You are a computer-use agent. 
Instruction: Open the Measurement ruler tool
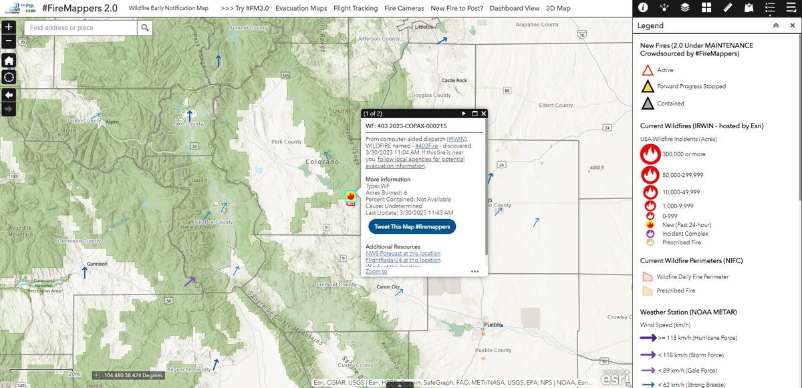click(x=728, y=8)
